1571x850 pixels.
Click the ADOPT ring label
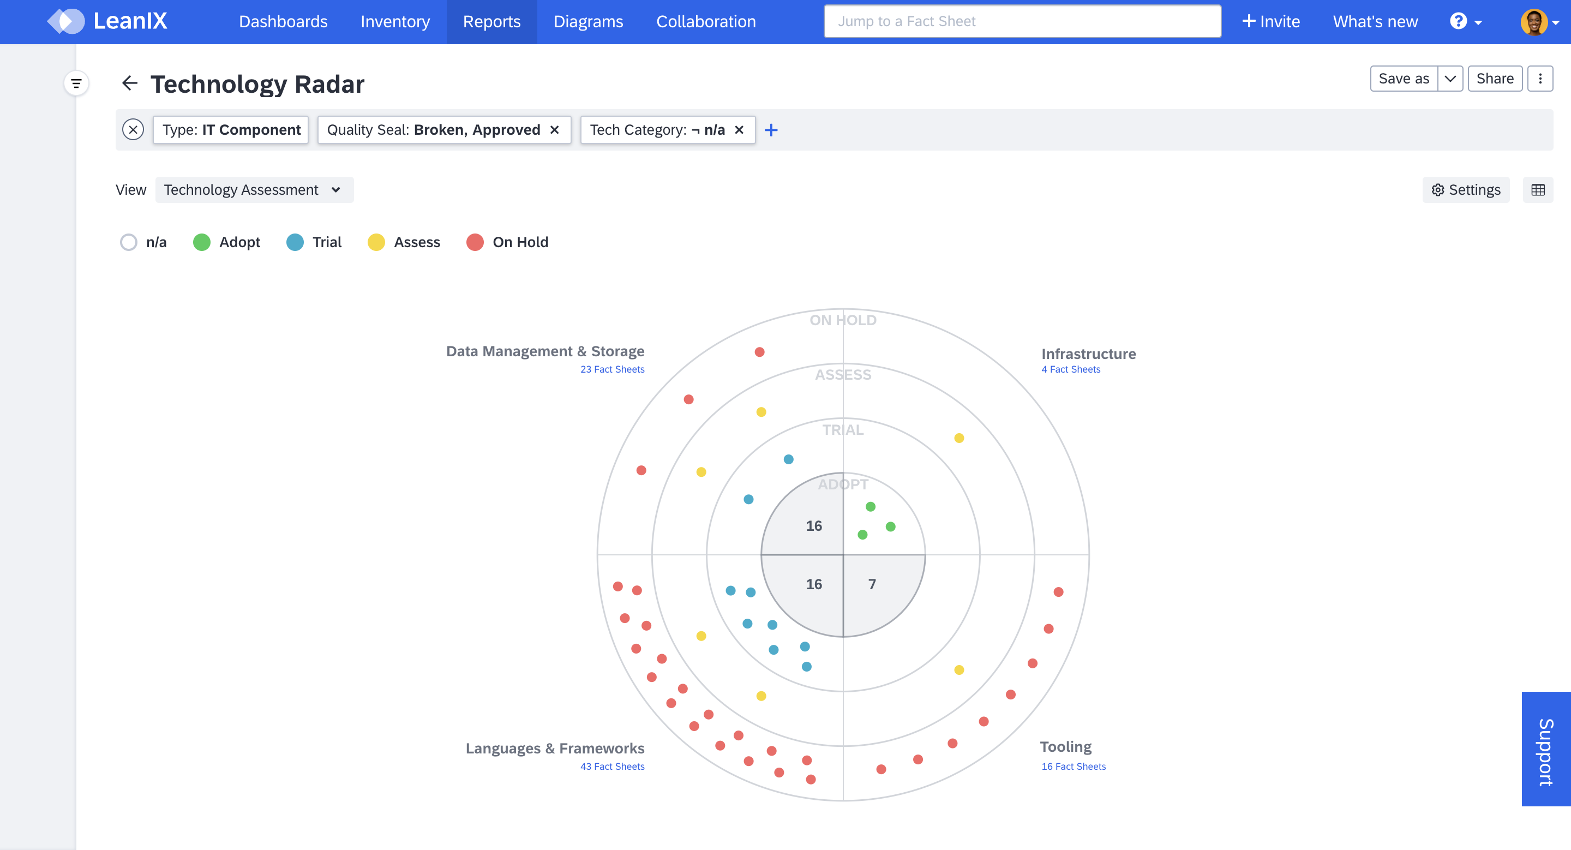tap(843, 484)
